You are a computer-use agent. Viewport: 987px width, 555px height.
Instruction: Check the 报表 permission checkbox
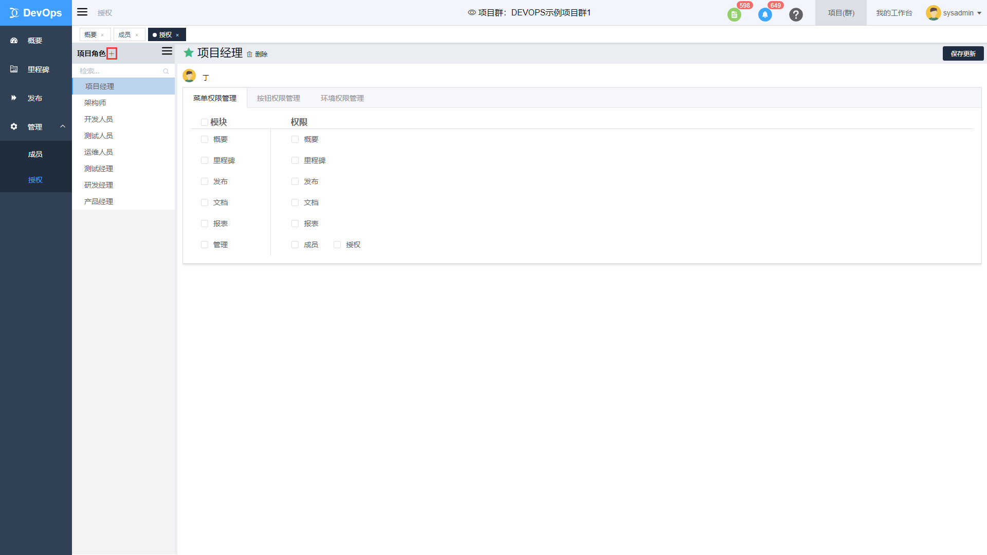295,224
